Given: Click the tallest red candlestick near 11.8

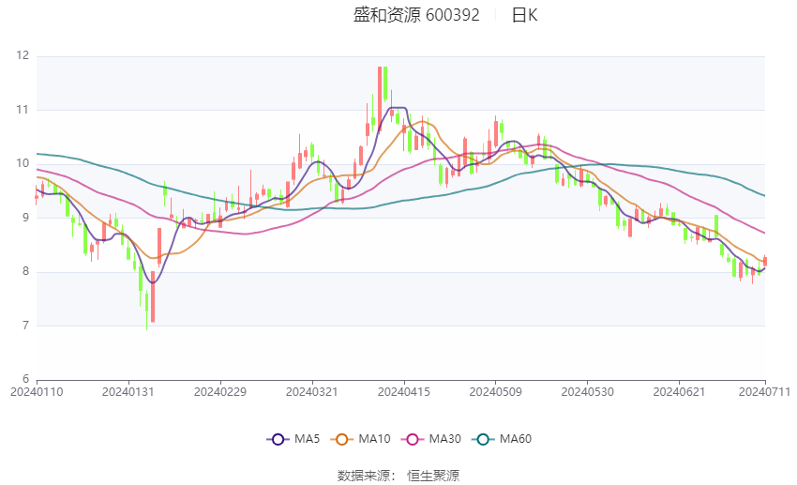Looking at the screenshot, I should [379, 99].
